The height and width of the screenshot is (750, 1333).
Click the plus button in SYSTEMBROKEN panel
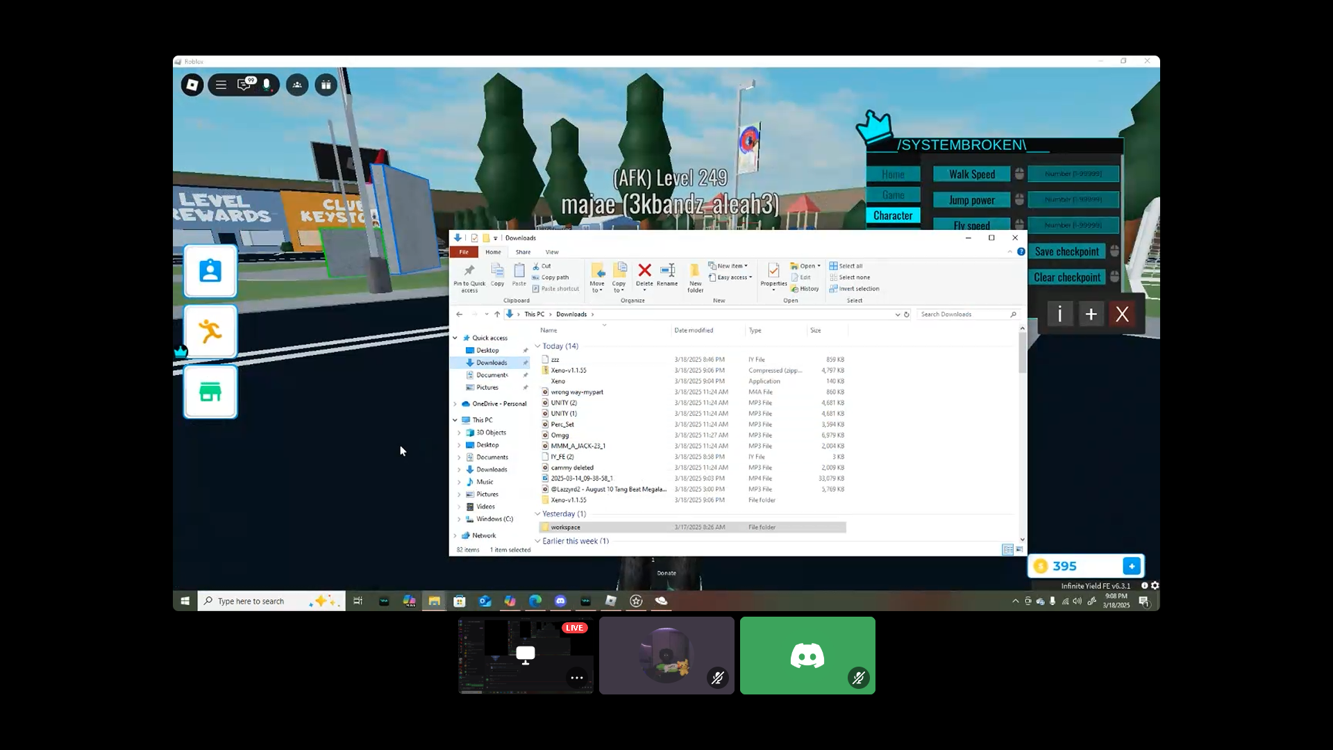coord(1091,314)
